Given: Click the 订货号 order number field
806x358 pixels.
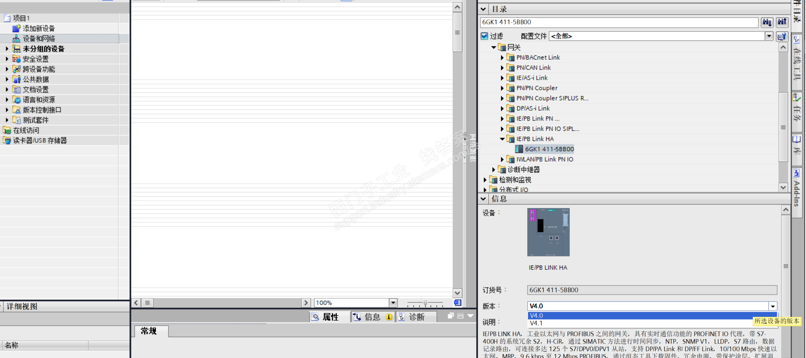Looking at the screenshot, I should [652, 290].
